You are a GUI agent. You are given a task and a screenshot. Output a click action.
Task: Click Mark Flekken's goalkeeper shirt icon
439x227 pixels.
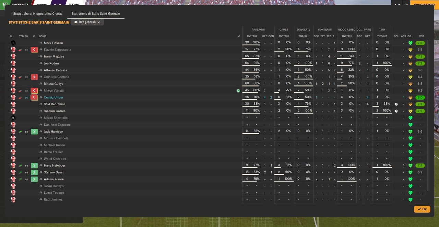point(13,43)
